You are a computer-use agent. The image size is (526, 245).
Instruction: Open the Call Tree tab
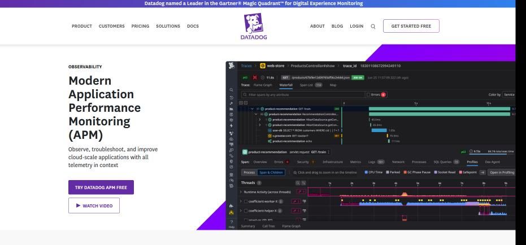268,226
